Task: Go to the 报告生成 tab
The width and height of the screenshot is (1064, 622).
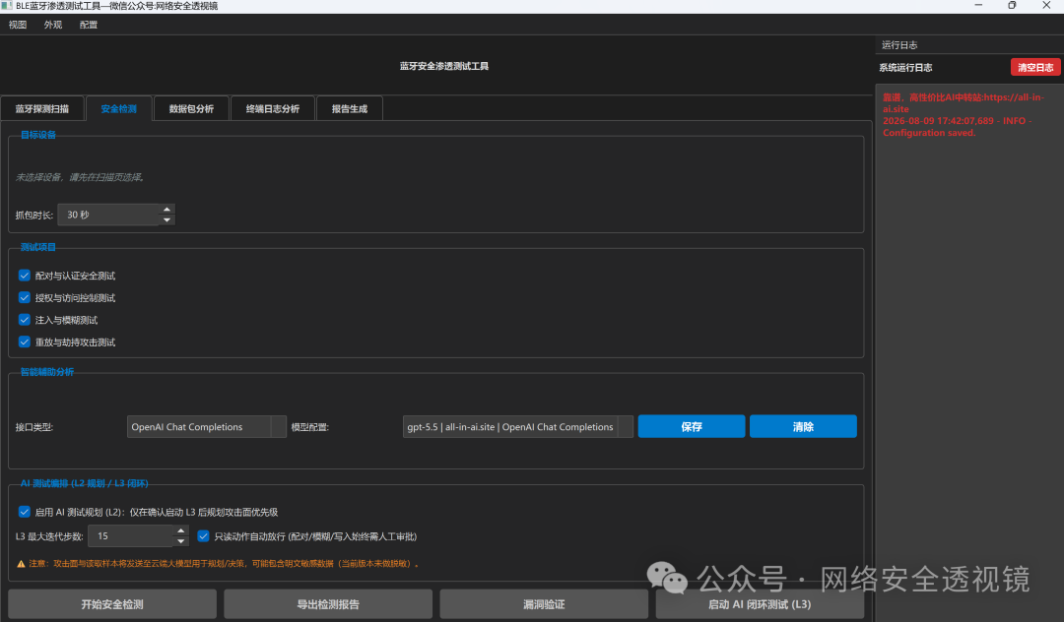Action: tap(350, 108)
